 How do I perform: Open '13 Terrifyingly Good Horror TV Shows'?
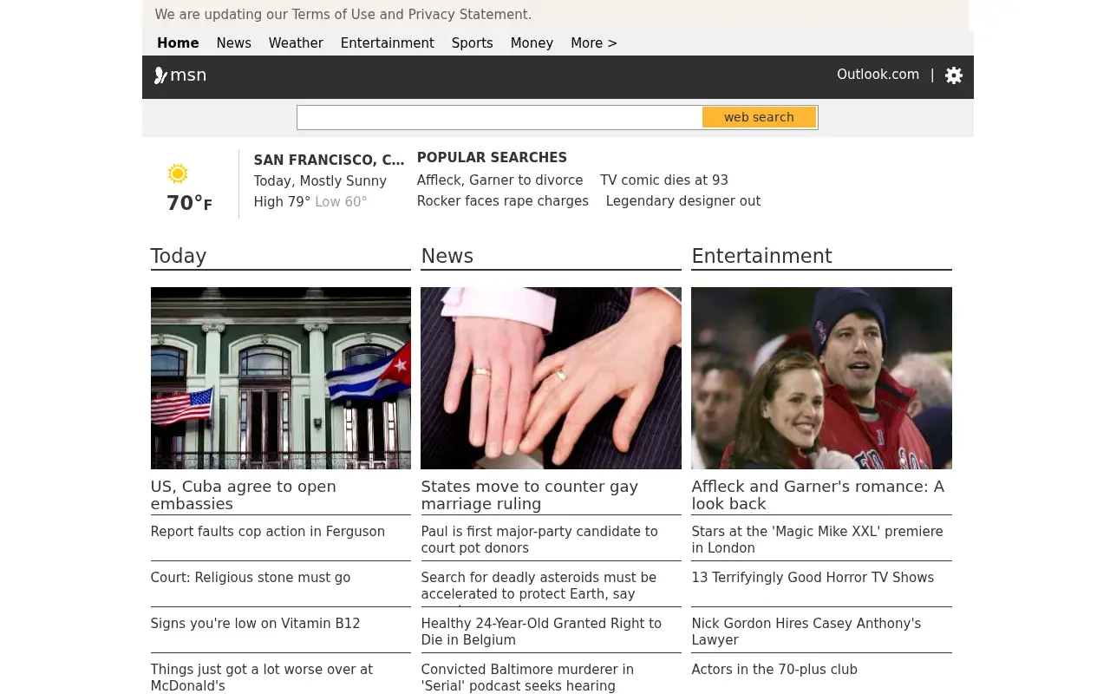pyautogui.click(x=813, y=578)
